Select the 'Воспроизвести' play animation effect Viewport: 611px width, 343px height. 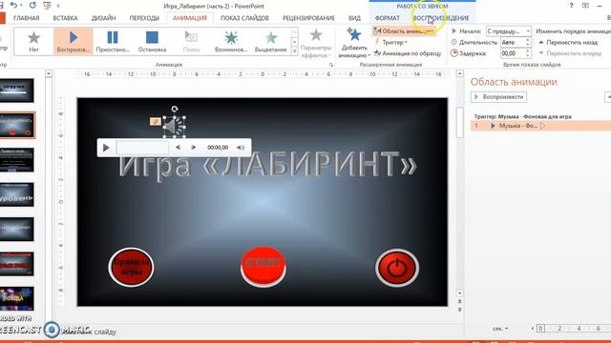coord(74,41)
